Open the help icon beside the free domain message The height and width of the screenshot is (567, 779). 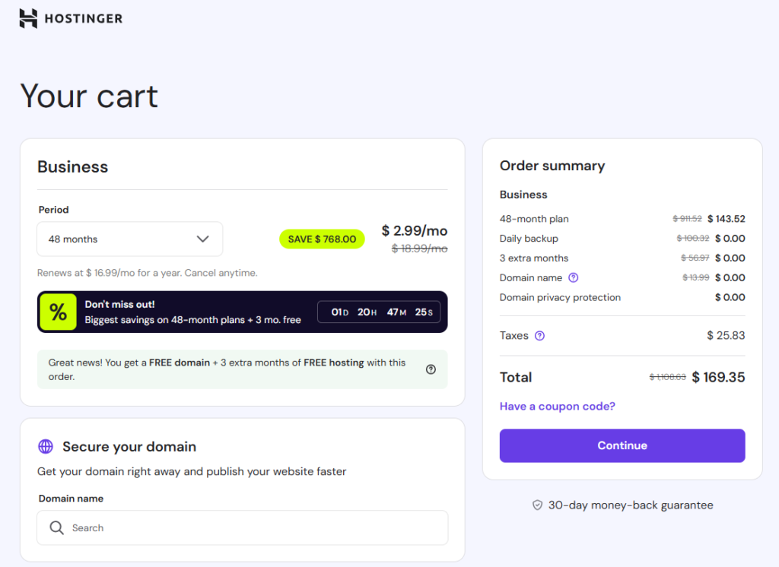coord(431,369)
